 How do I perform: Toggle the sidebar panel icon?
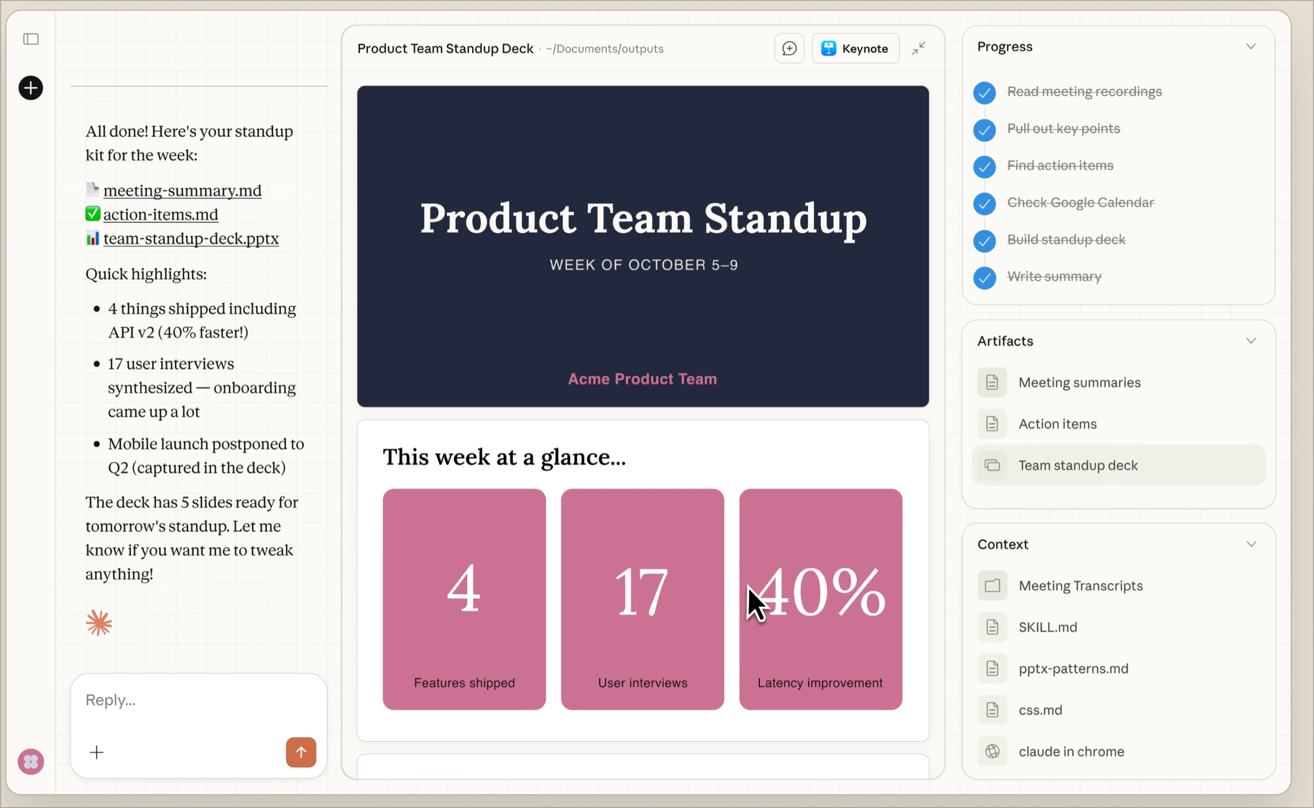[31, 39]
